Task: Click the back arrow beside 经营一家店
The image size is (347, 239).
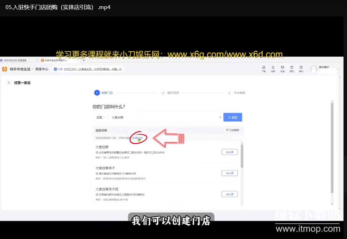Action: pos(9,83)
